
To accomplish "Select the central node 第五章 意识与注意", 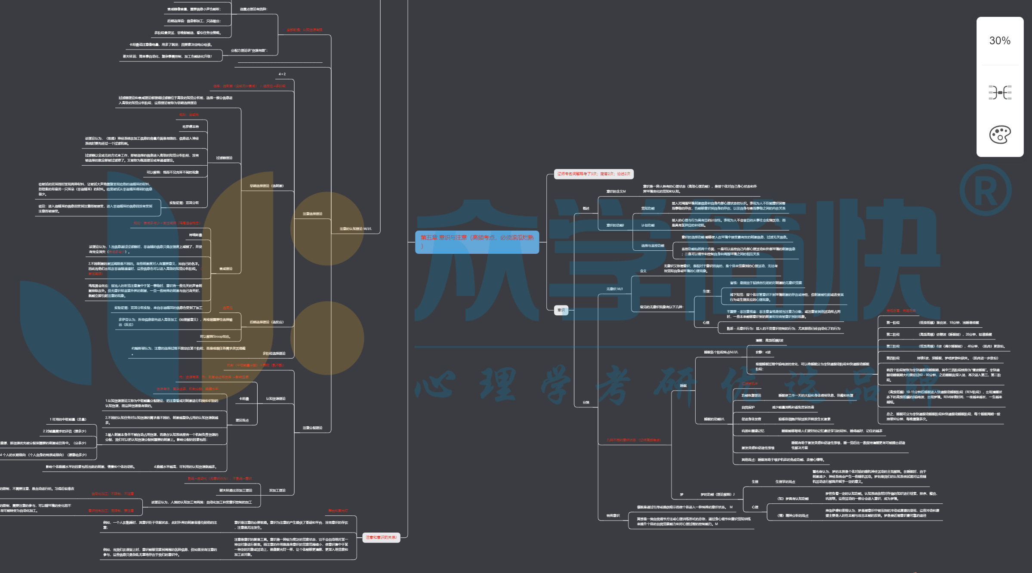I will 477,242.
